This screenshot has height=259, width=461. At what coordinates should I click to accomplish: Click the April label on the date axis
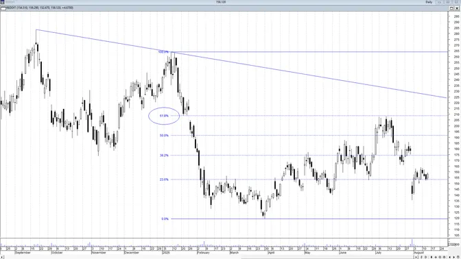pos(271,253)
